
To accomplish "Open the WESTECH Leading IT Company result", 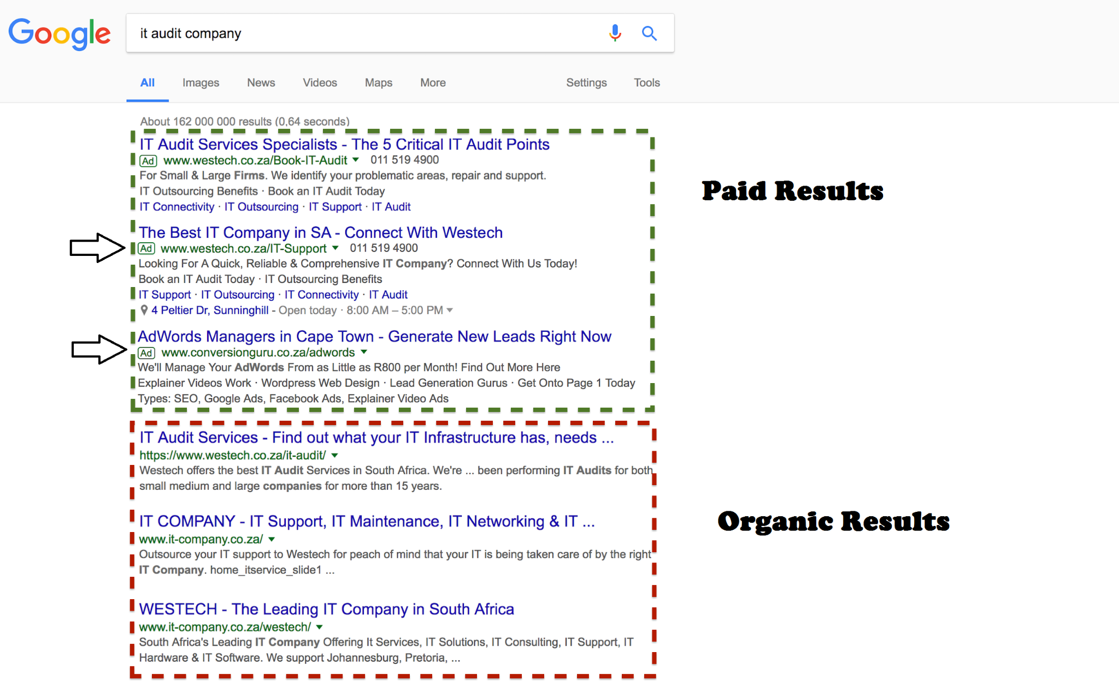I will 326,609.
